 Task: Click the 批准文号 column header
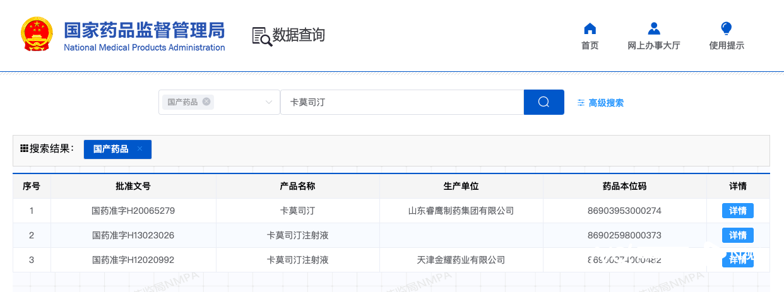(x=133, y=186)
